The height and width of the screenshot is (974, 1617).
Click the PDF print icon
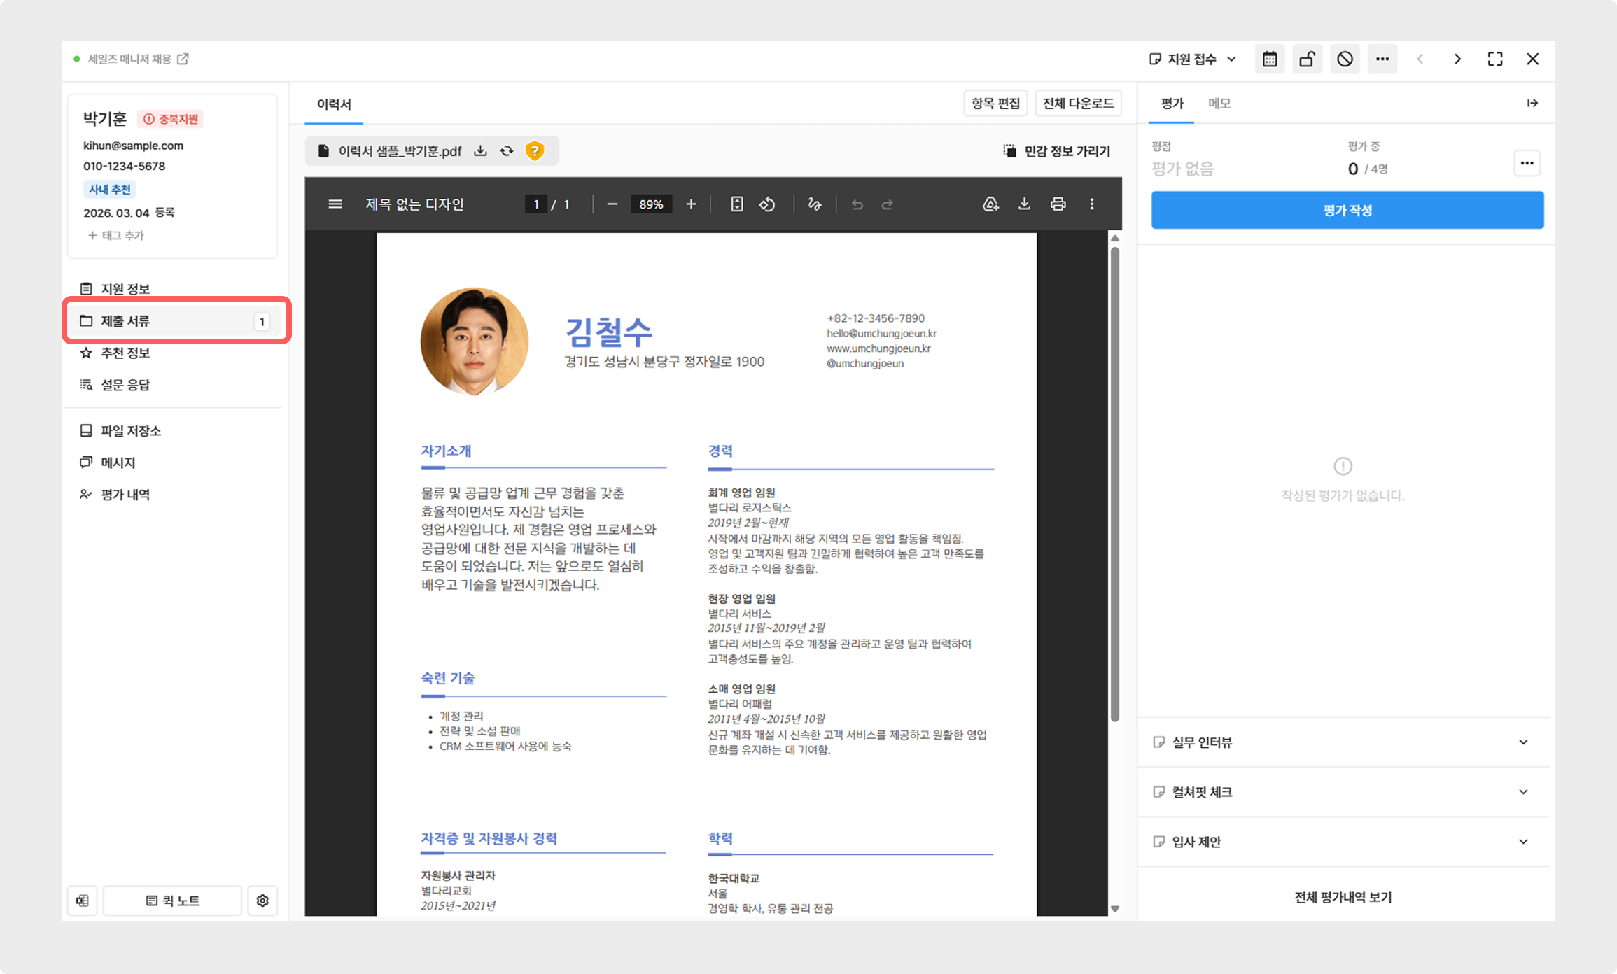coord(1058,204)
